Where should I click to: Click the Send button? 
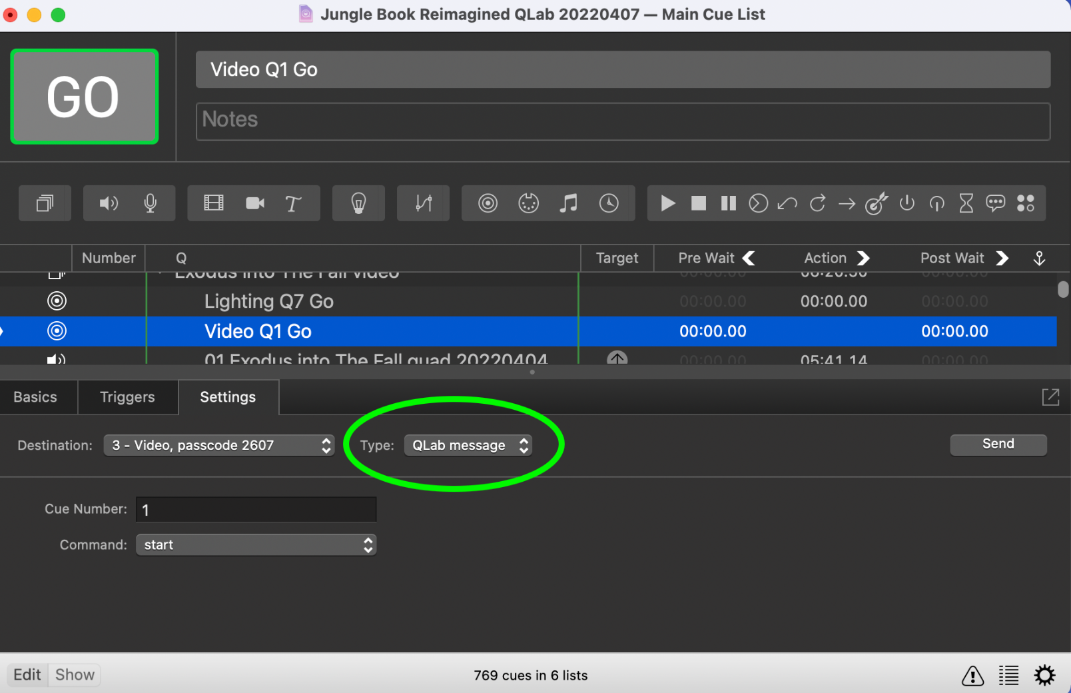point(998,444)
